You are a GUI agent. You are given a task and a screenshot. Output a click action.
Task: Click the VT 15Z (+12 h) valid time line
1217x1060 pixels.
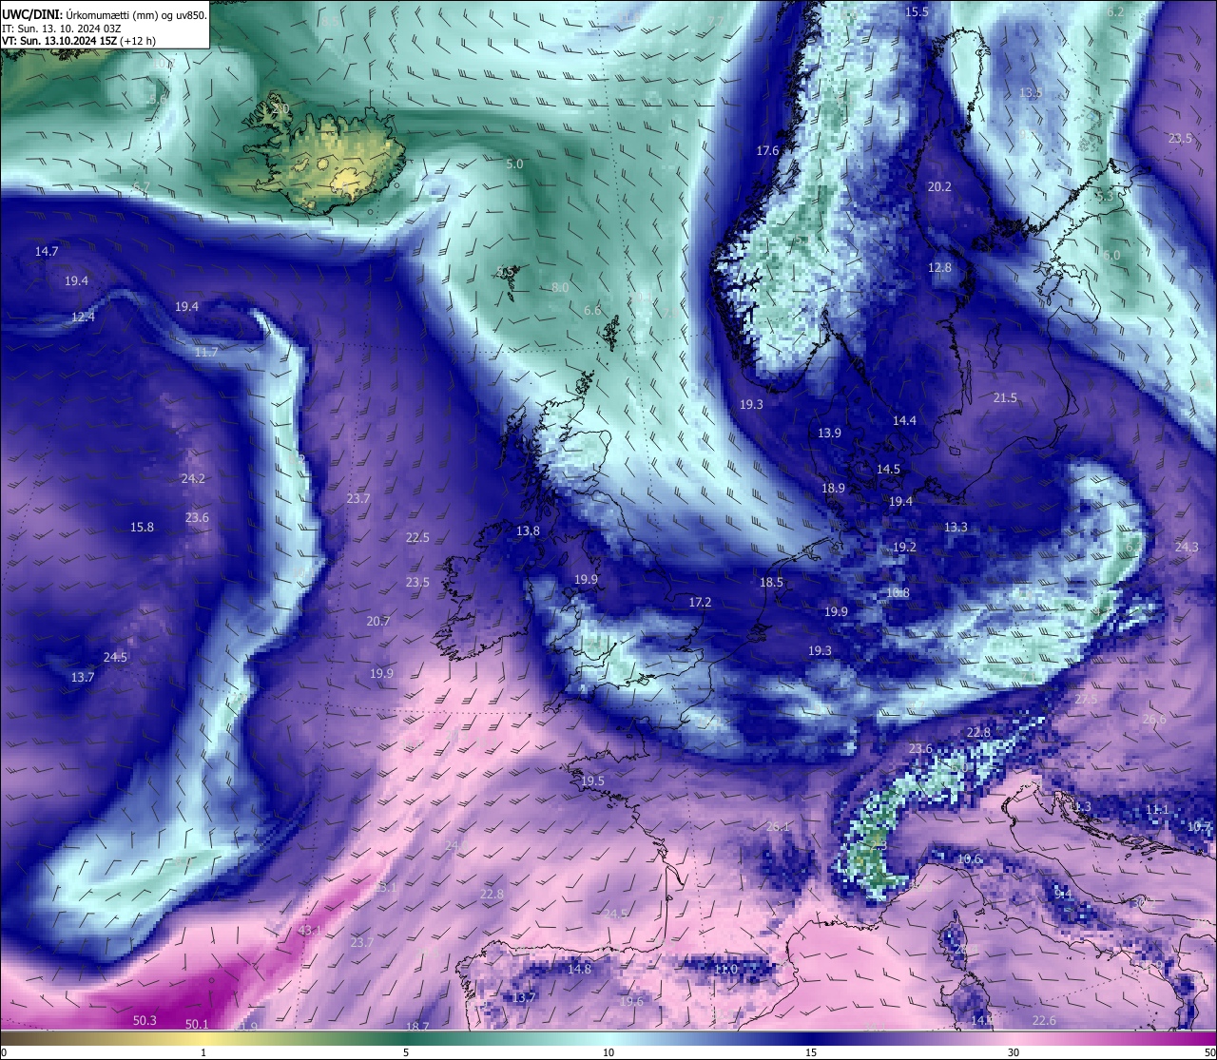[x=79, y=41]
